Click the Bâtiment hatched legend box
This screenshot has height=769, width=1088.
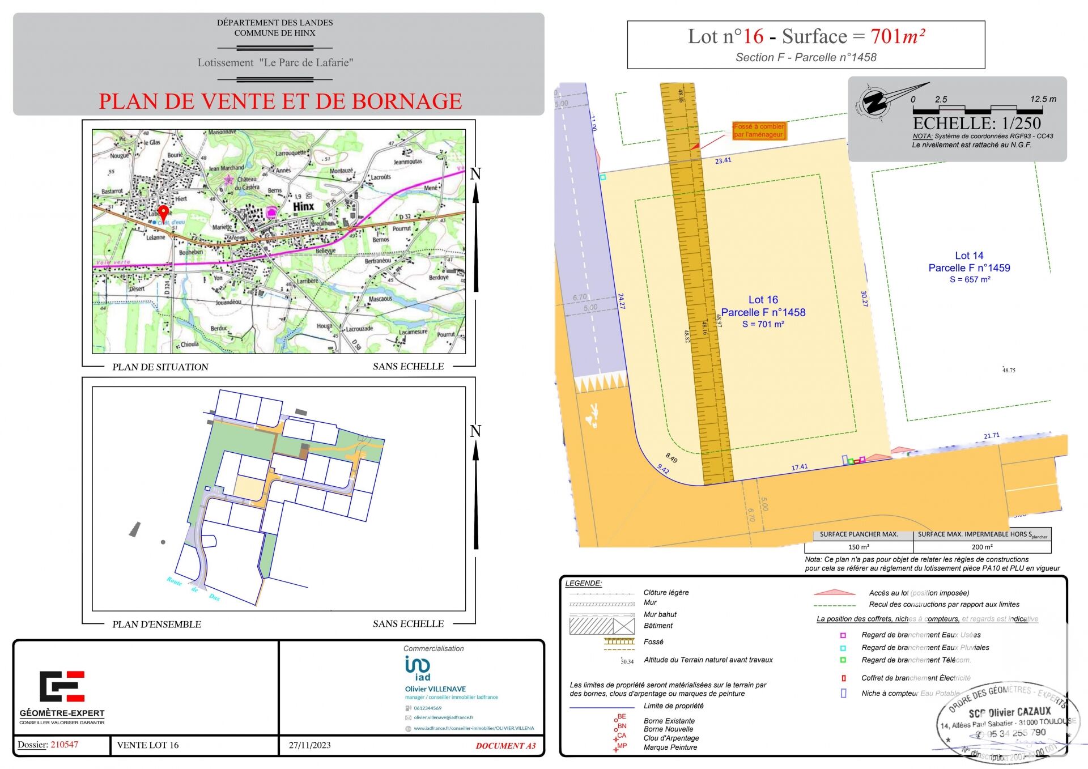click(x=602, y=626)
